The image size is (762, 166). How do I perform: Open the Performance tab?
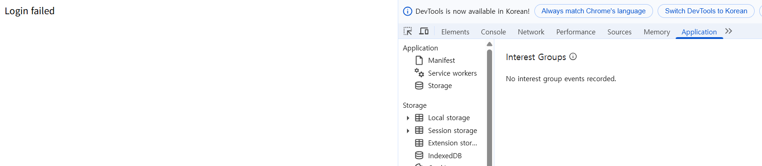pos(576,32)
